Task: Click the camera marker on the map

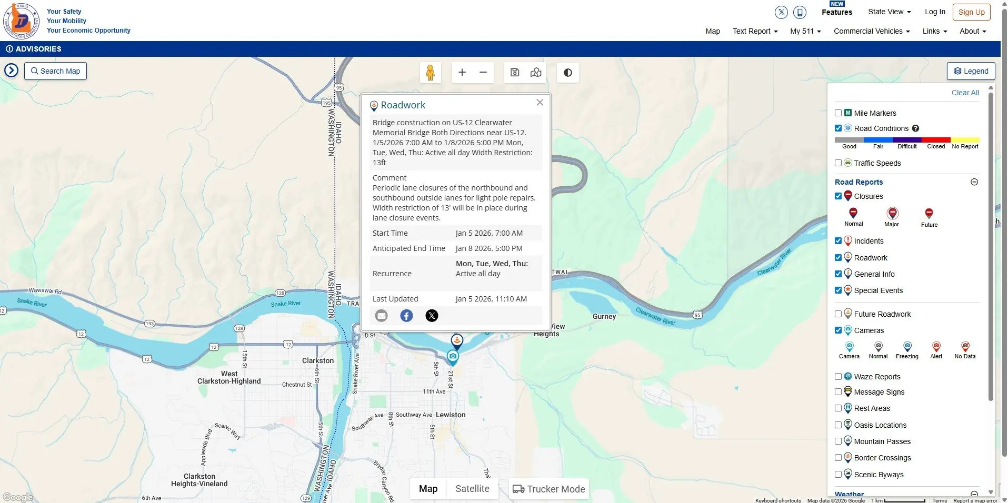Action: click(x=453, y=357)
